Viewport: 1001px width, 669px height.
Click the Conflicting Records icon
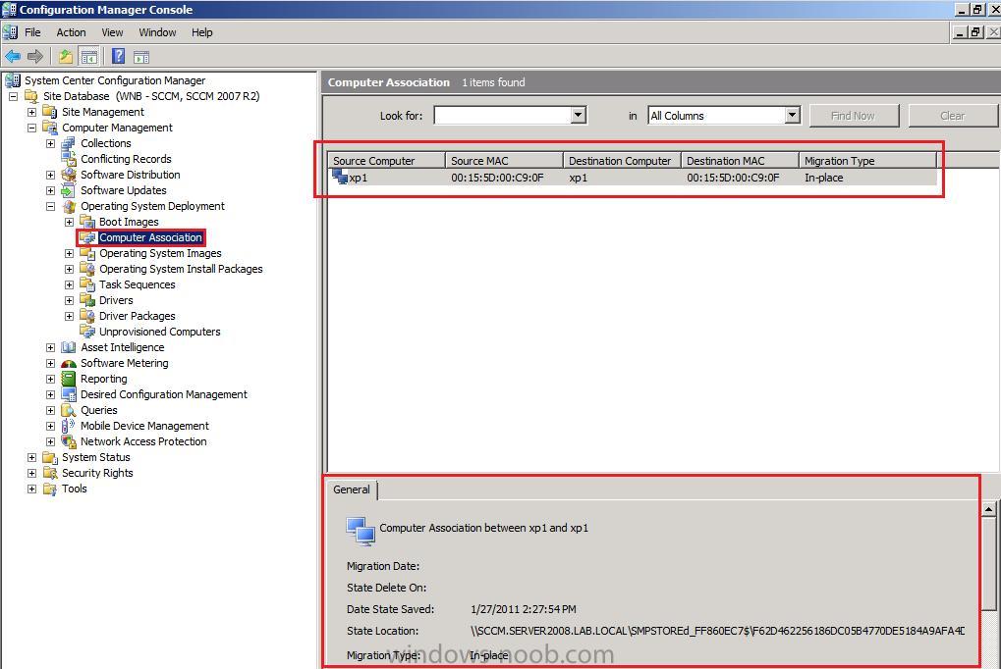(x=69, y=160)
